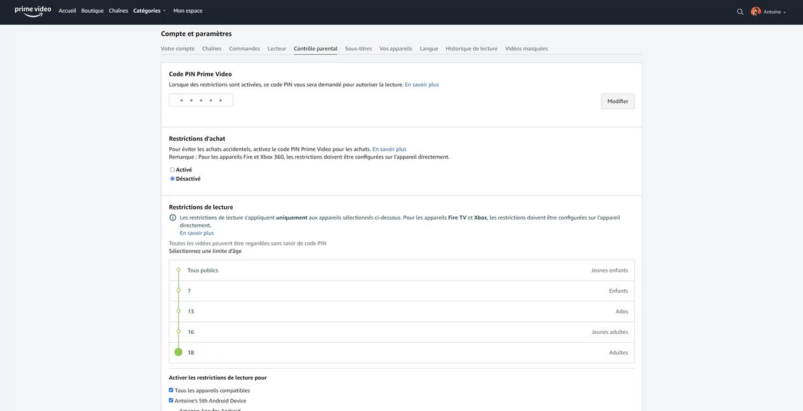This screenshot has width=803, height=411.
Task: Open Antoine's profile avatar
Action: 756,11
